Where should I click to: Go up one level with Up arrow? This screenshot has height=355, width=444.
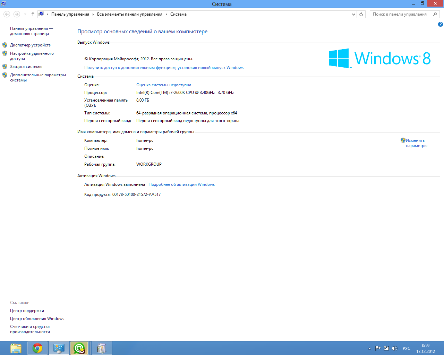coord(33,14)
